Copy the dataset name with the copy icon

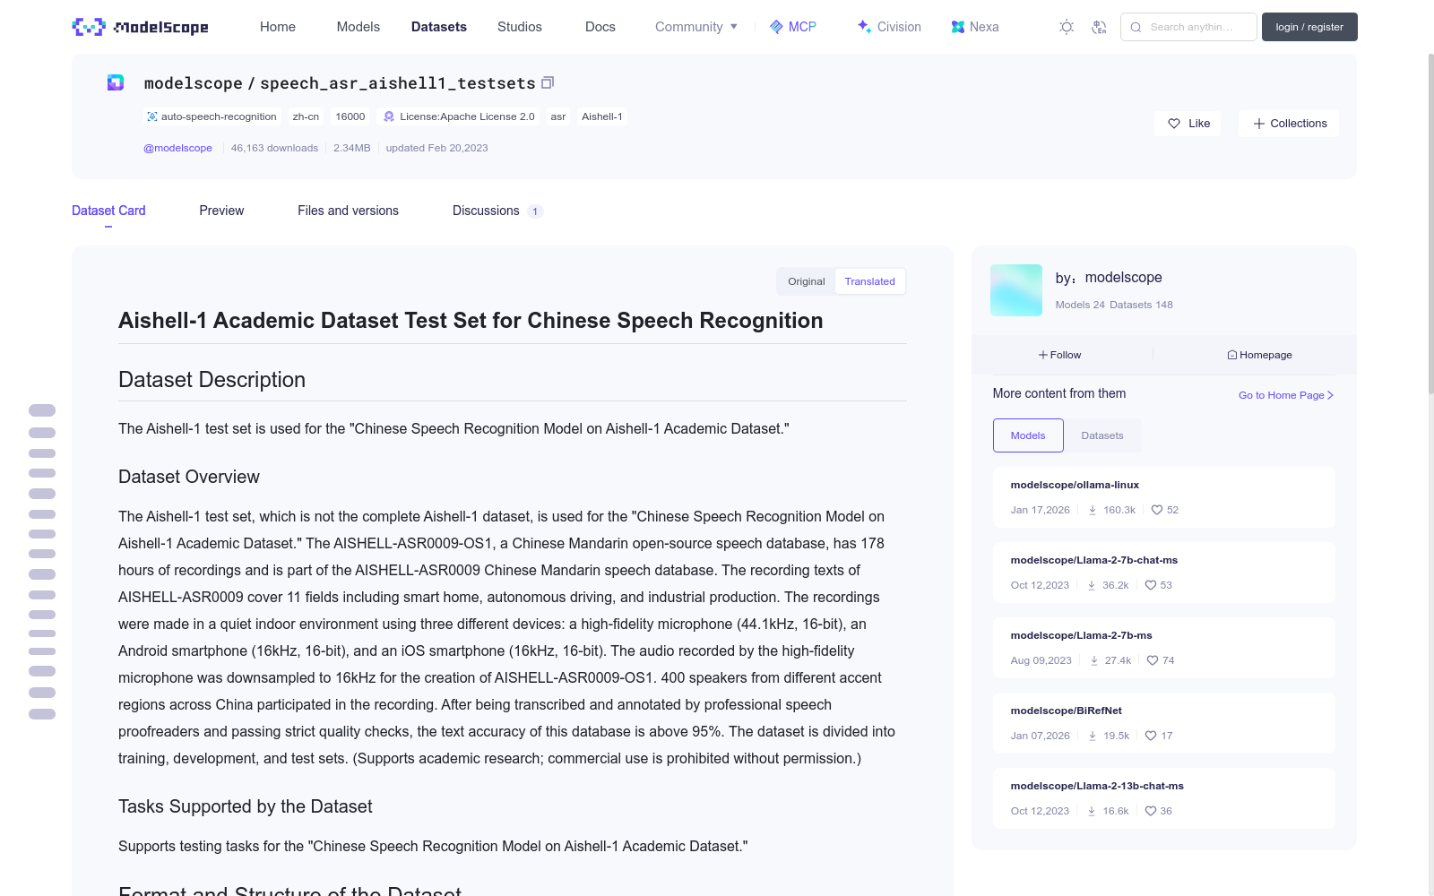click(548, 82)
